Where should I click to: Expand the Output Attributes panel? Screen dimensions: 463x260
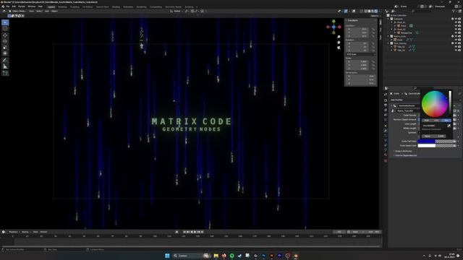pos(404,151)
